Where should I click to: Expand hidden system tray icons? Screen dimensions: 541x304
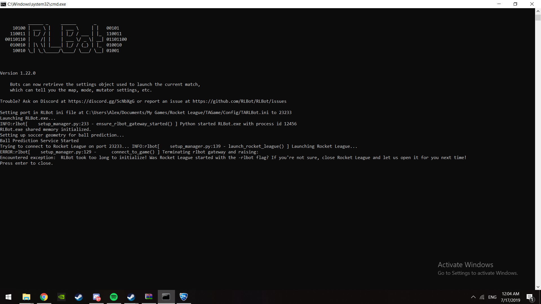pyautogui.click(x=473, y=297)
